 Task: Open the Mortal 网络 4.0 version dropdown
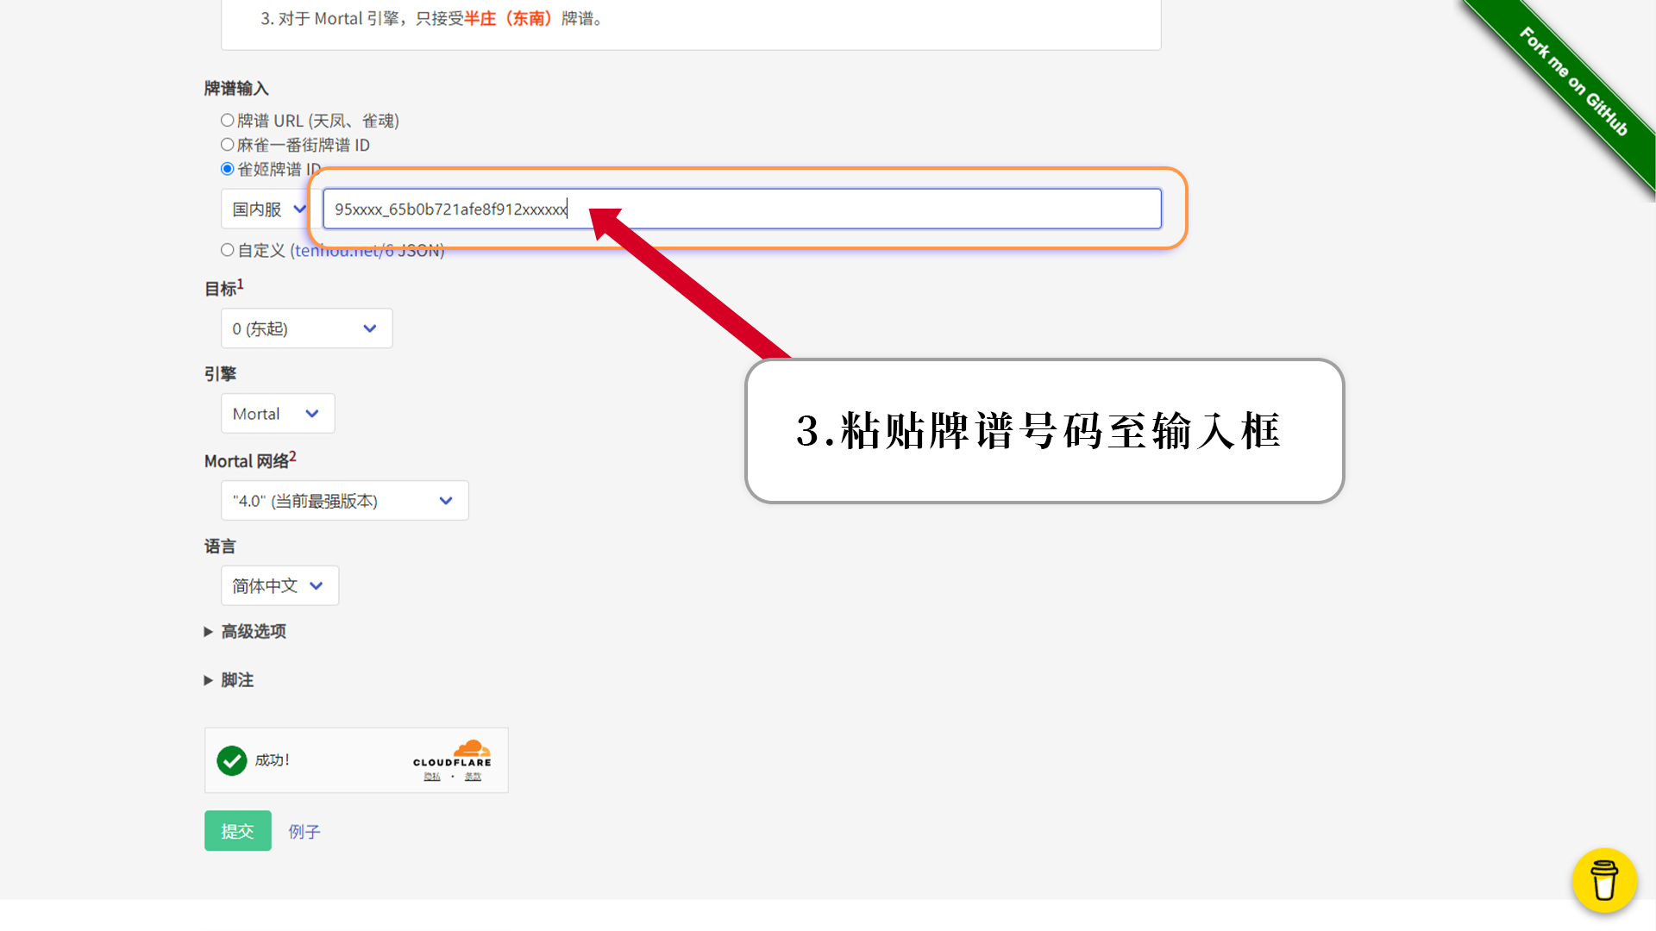[344, 501]
